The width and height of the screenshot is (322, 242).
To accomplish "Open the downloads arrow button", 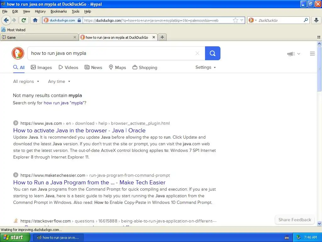I will 316,20.
